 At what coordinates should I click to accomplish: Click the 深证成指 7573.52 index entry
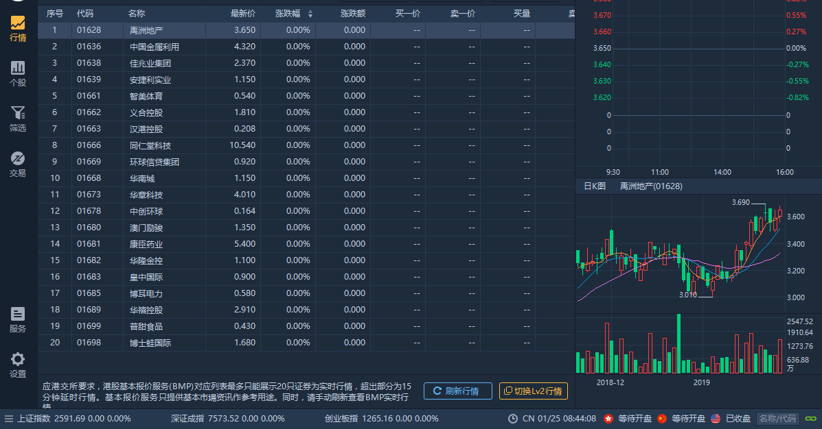tap(227, 419)
